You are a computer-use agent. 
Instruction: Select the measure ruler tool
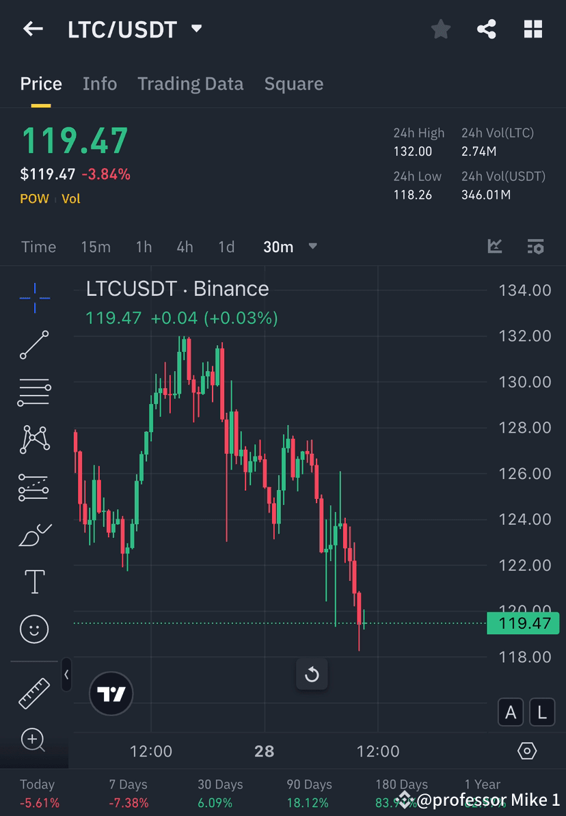coord(34,692)
